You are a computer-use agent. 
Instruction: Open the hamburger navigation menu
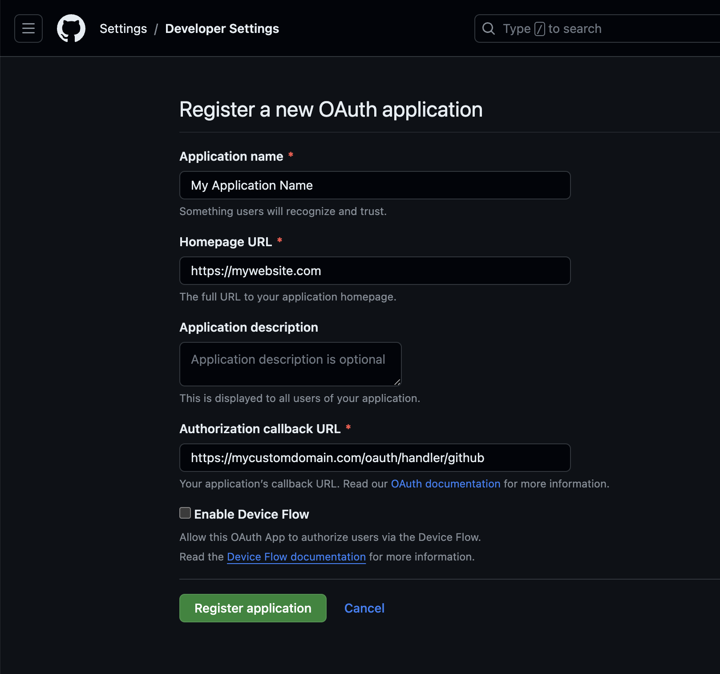28,28
